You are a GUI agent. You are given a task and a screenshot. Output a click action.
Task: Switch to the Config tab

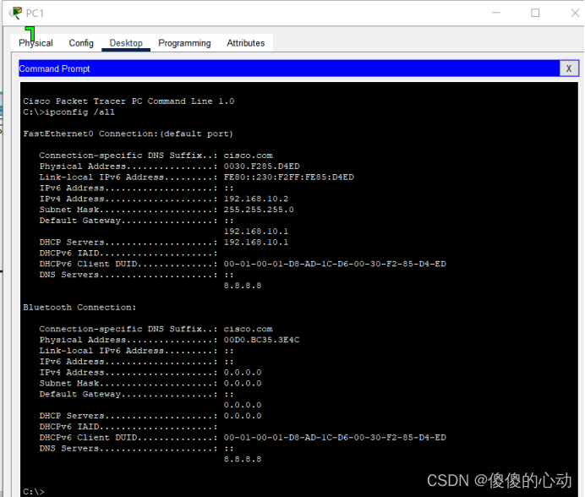coord(81,43)
